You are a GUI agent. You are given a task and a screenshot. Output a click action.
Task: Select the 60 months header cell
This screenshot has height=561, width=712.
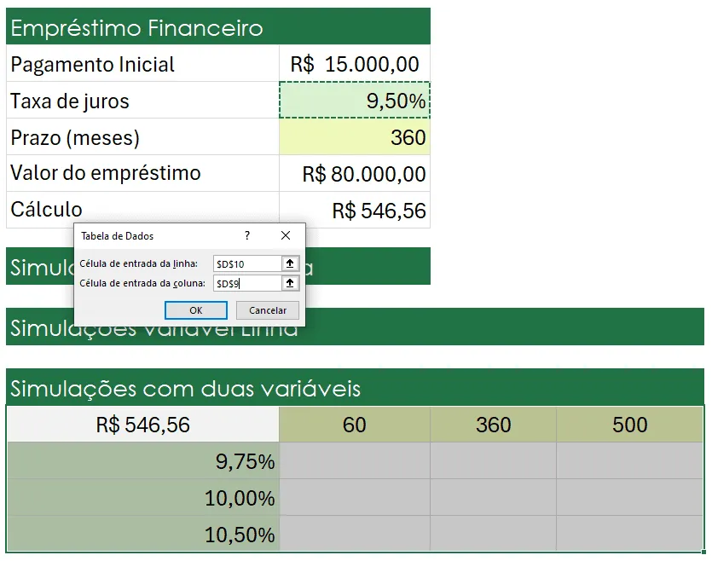click(x=355, y=425)
